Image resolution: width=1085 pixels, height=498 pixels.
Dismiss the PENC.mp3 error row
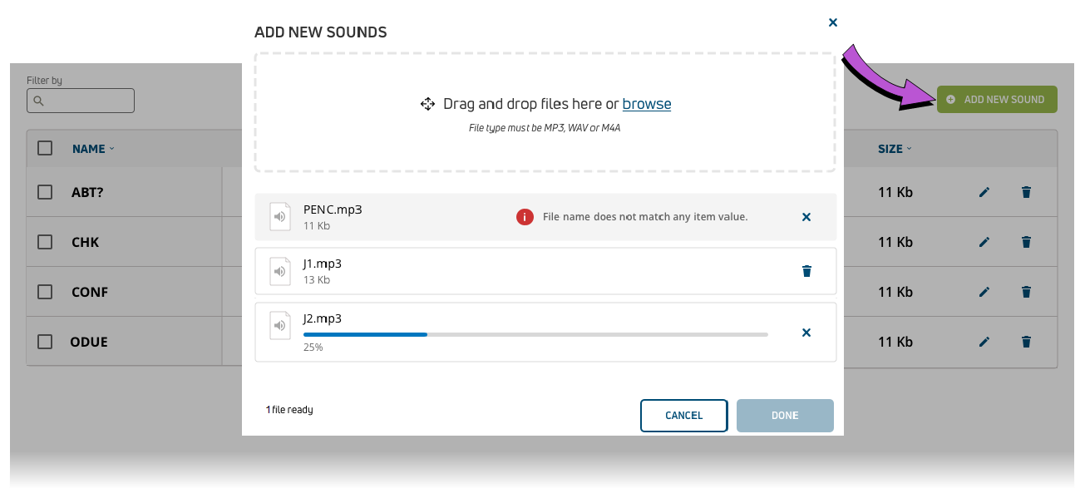806,217
